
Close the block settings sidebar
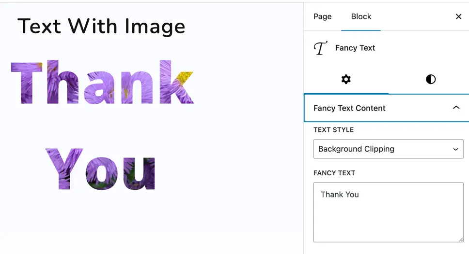tap(458, 17)
